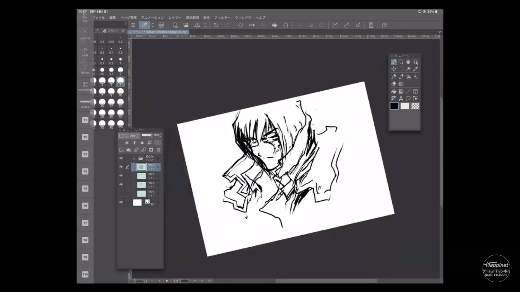Image resolution: width=520 pixels, height=292 pixels.
Task: Open the hamburger command bar menu
Action: pyautogui.click(x=133, y=25)
